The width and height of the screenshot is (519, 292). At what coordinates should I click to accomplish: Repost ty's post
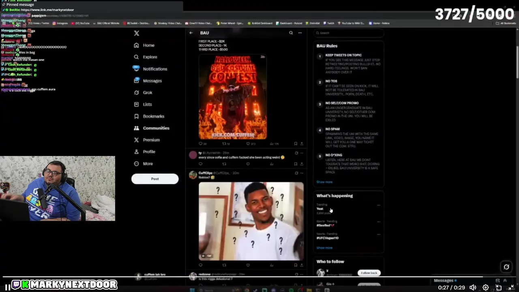224,164
